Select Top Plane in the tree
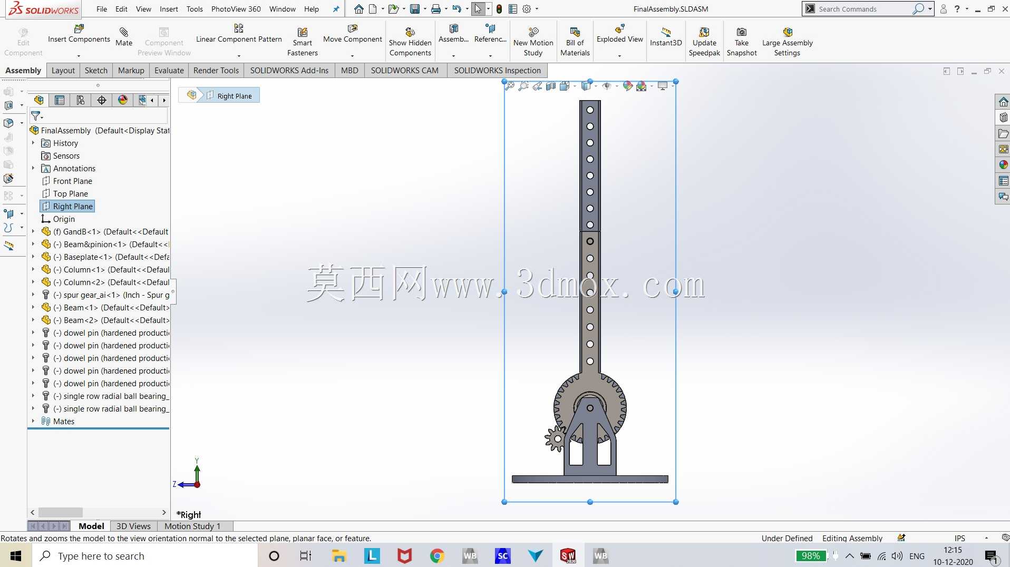 click(70, 193)
